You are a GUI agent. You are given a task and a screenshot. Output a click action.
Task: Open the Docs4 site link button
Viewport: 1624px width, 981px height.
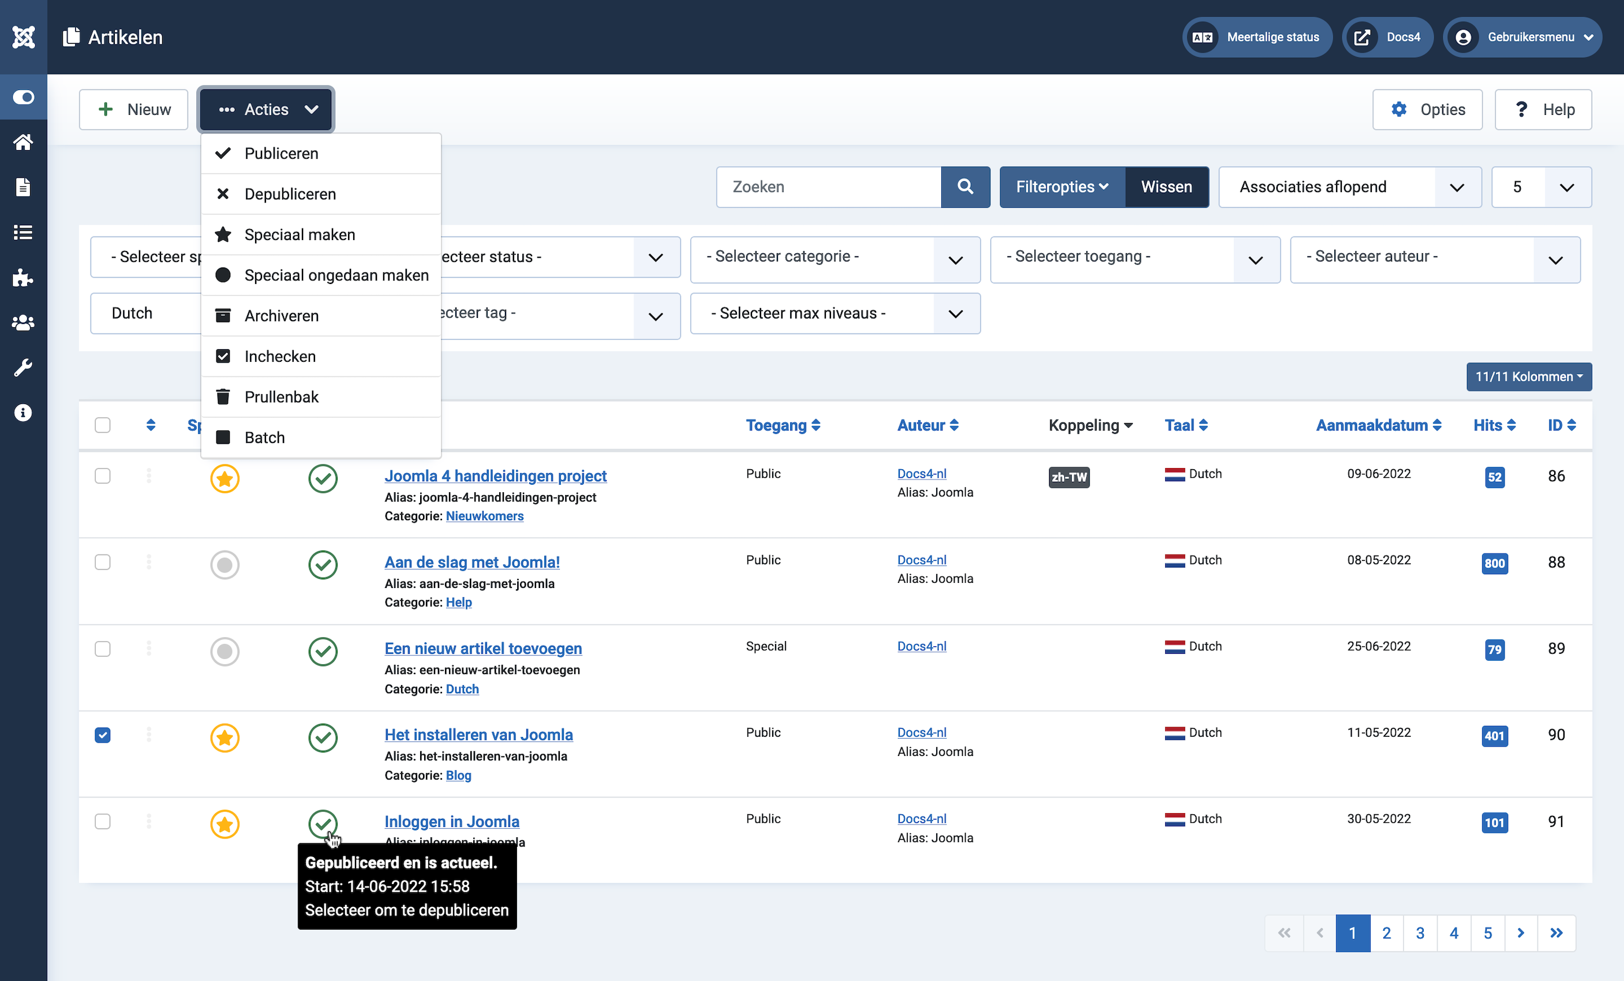point(1387,37)
